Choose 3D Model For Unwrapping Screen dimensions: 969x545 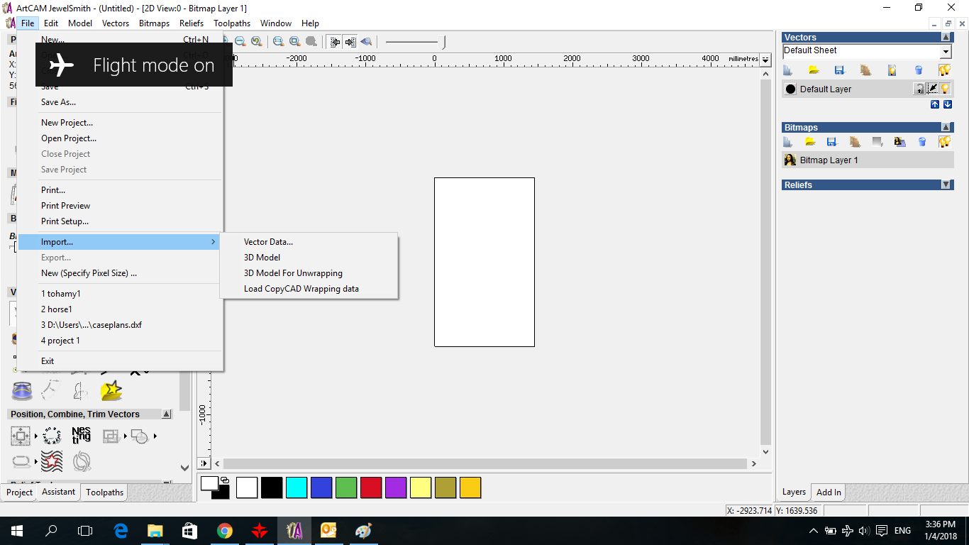[309, 273]
